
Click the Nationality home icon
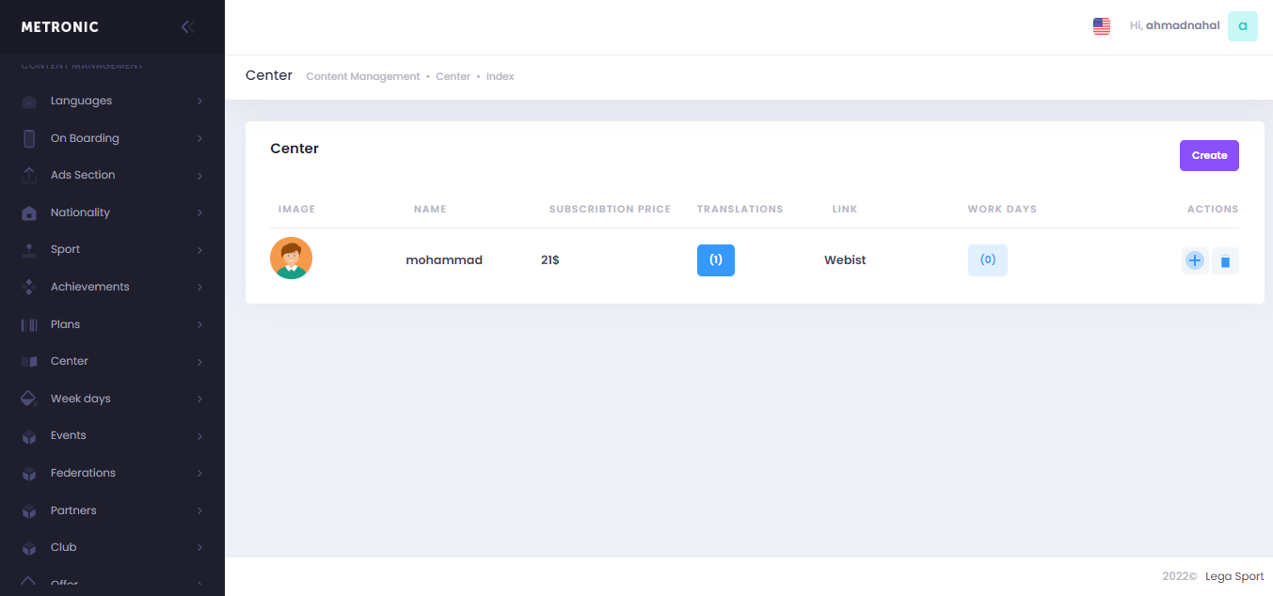29,213
